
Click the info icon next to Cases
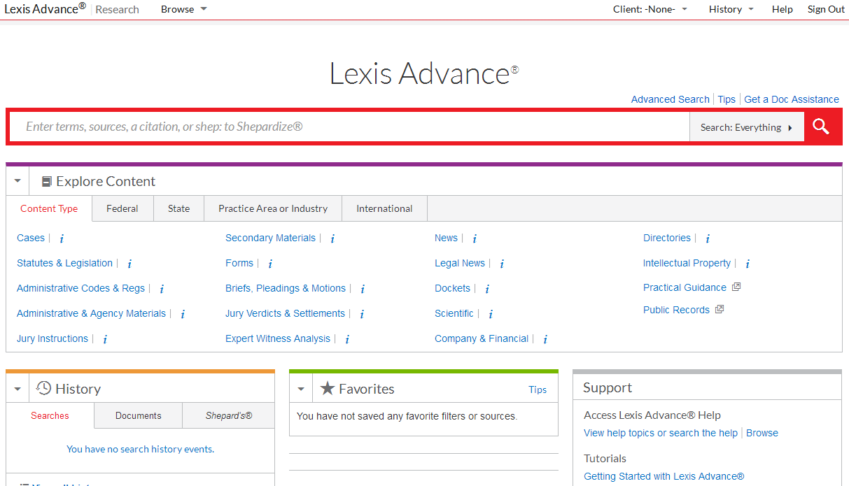point(62,238)
